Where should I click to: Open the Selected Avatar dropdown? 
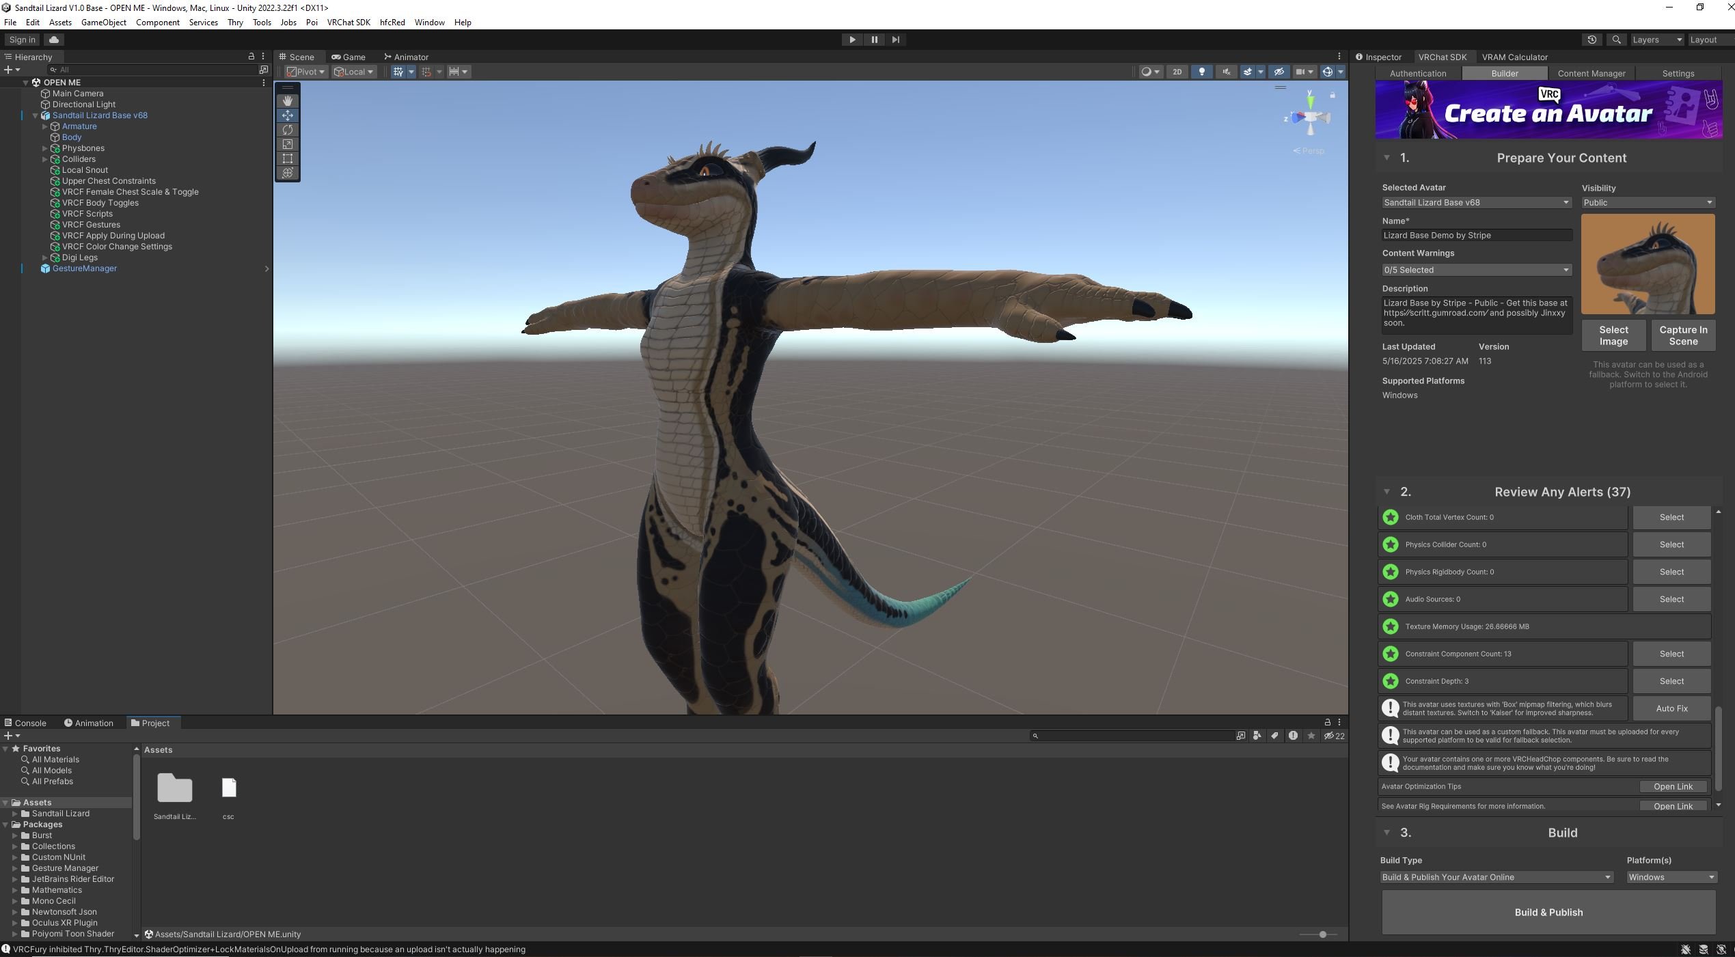coord(1476,203)
